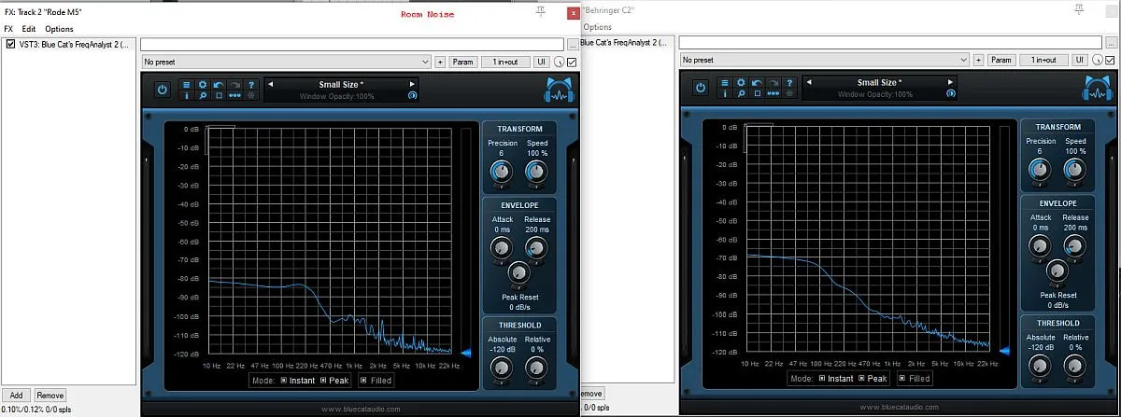This screenshot has width=1121, height=417.
Task: Open the Options menu in Rode M5 window
Action: click(59, 29)
